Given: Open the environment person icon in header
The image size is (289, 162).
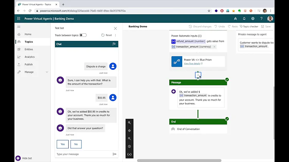Looking at the screenshot, I should coord(235,18).
